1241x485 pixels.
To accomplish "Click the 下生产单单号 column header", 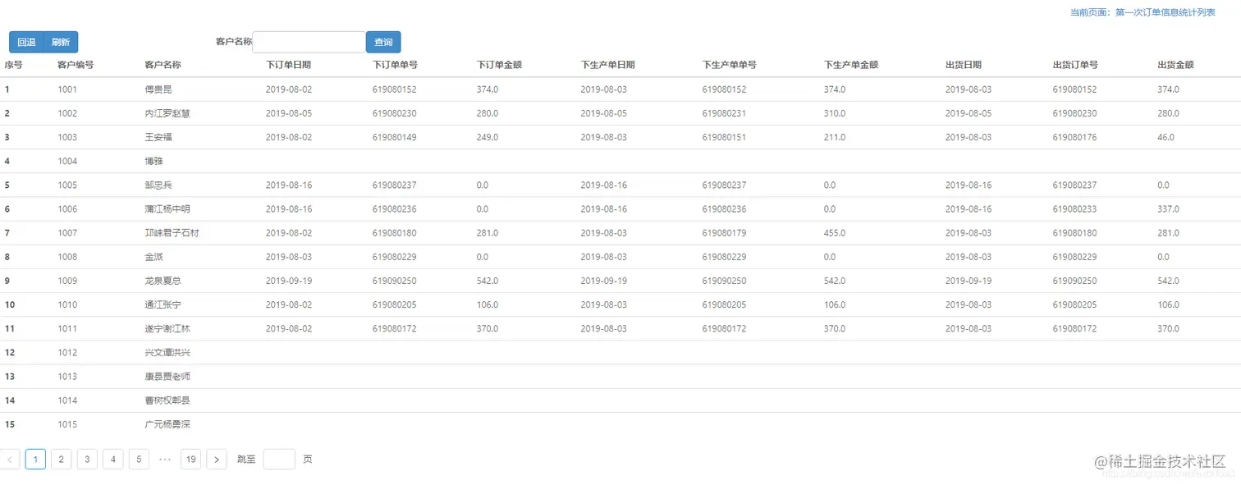I will [x=729, y=65].
